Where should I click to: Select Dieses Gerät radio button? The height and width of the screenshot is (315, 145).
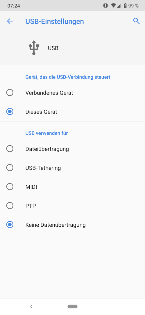tap(73, 112)
